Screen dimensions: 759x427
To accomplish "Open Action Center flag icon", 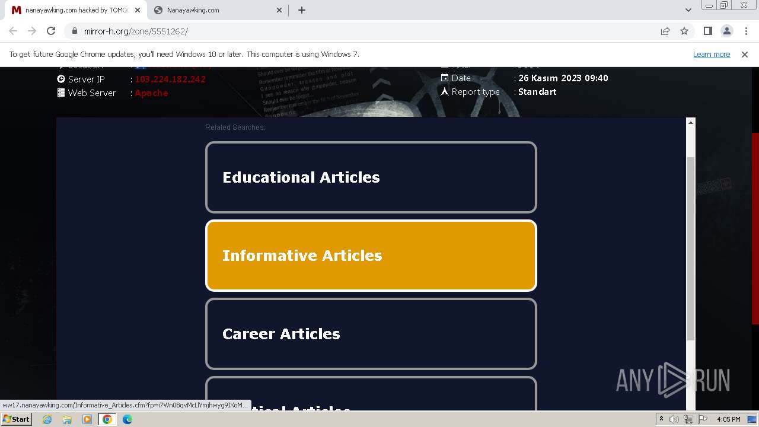I will point(703,419).
